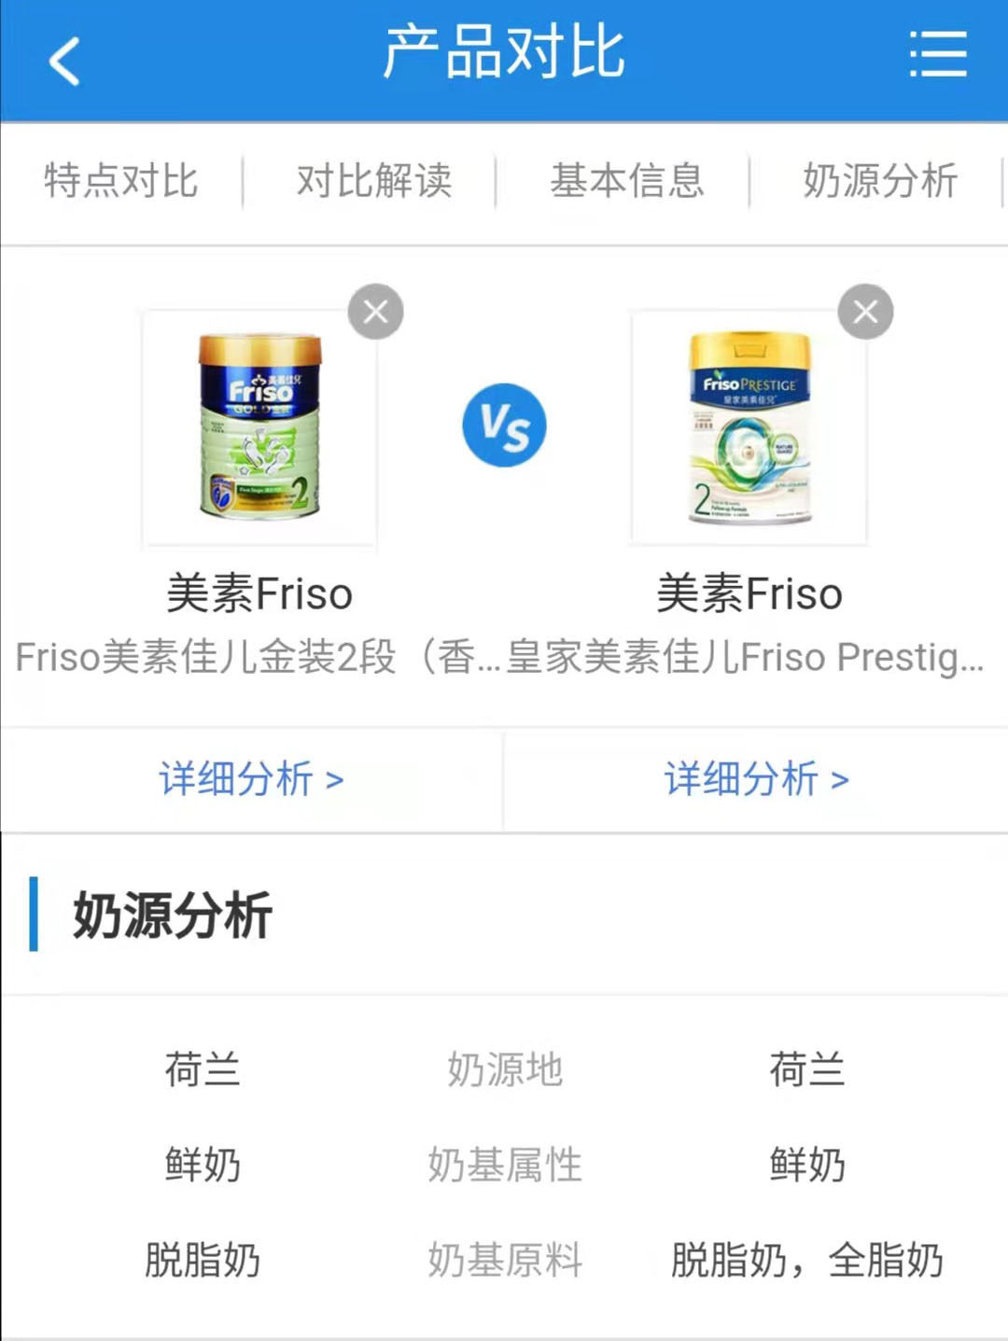The height and width of the screenshot is (1341, 1008).
Task: Switch to the 对比解读 tab
Action: tap(374, 181)
